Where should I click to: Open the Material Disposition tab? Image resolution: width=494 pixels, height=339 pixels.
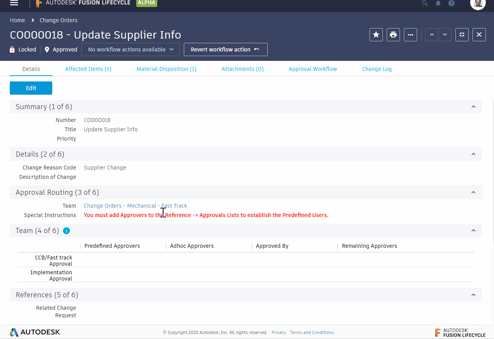click(x=167, y=69)
